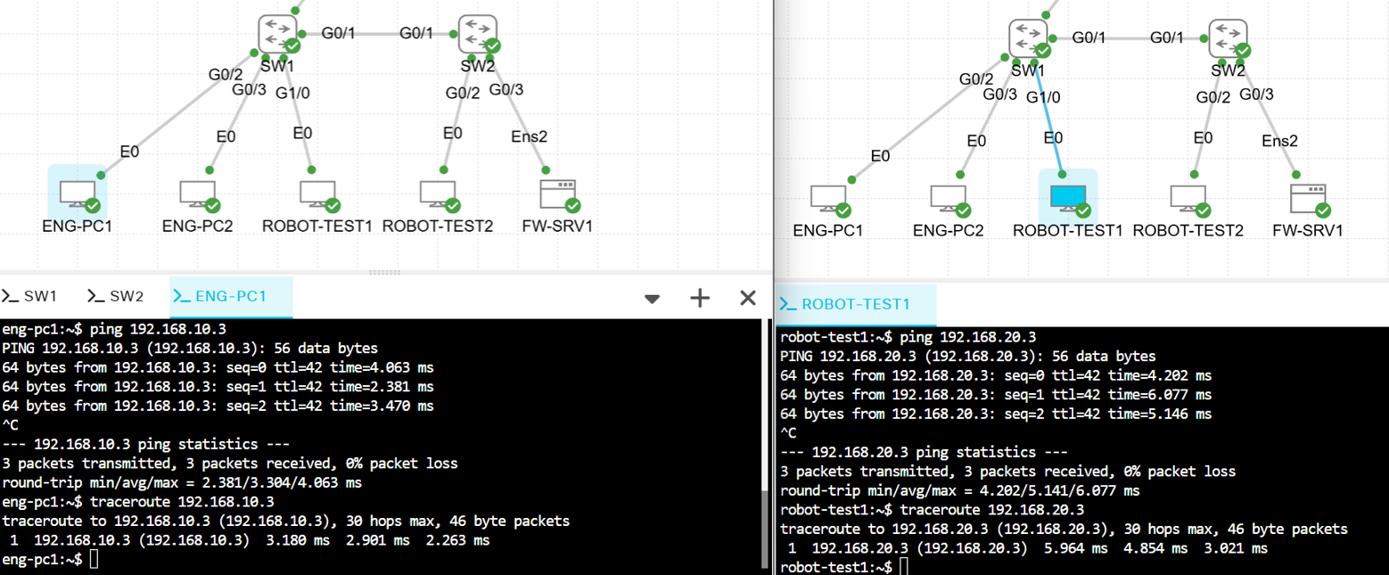Select the SW2 switch icon in left topology
The width and height of the screenshot is (1389, 575).
(x=477, y=34)
